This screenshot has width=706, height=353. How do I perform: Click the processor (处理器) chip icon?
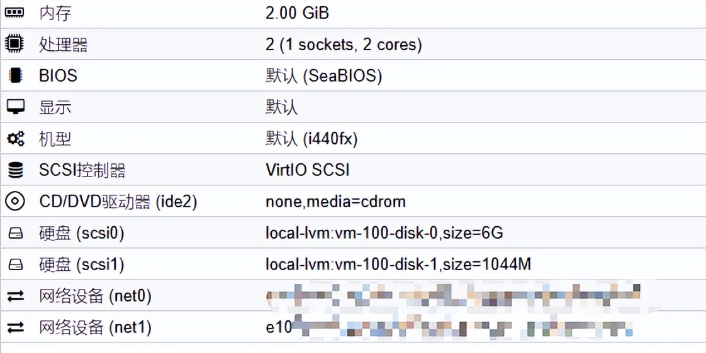tap(15, 44)
